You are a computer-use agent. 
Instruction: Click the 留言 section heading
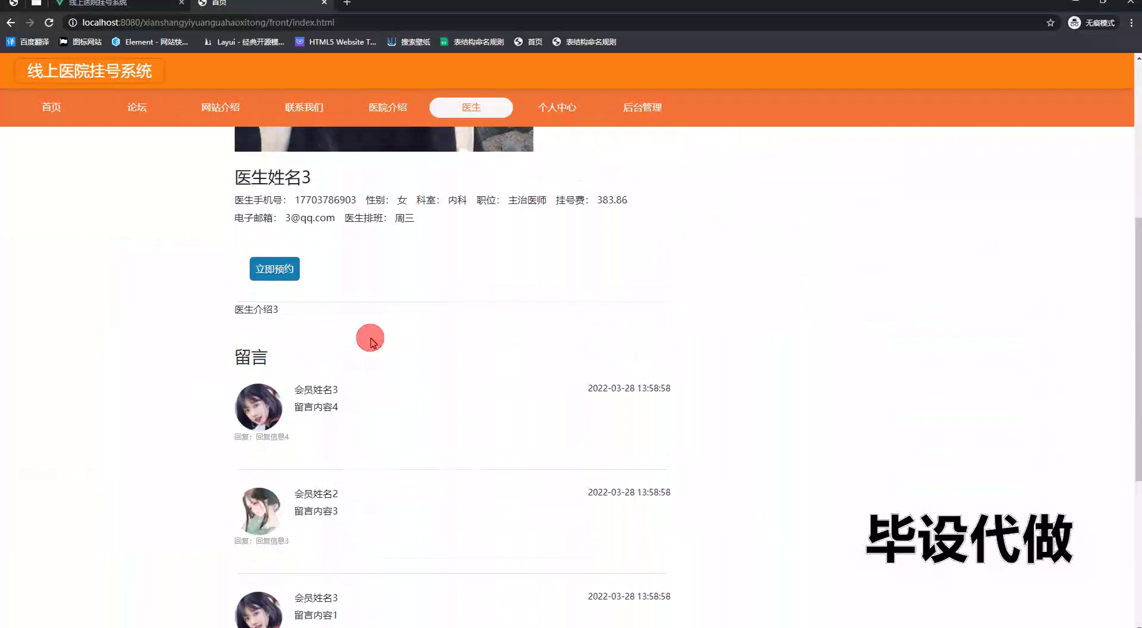[251, 357]
